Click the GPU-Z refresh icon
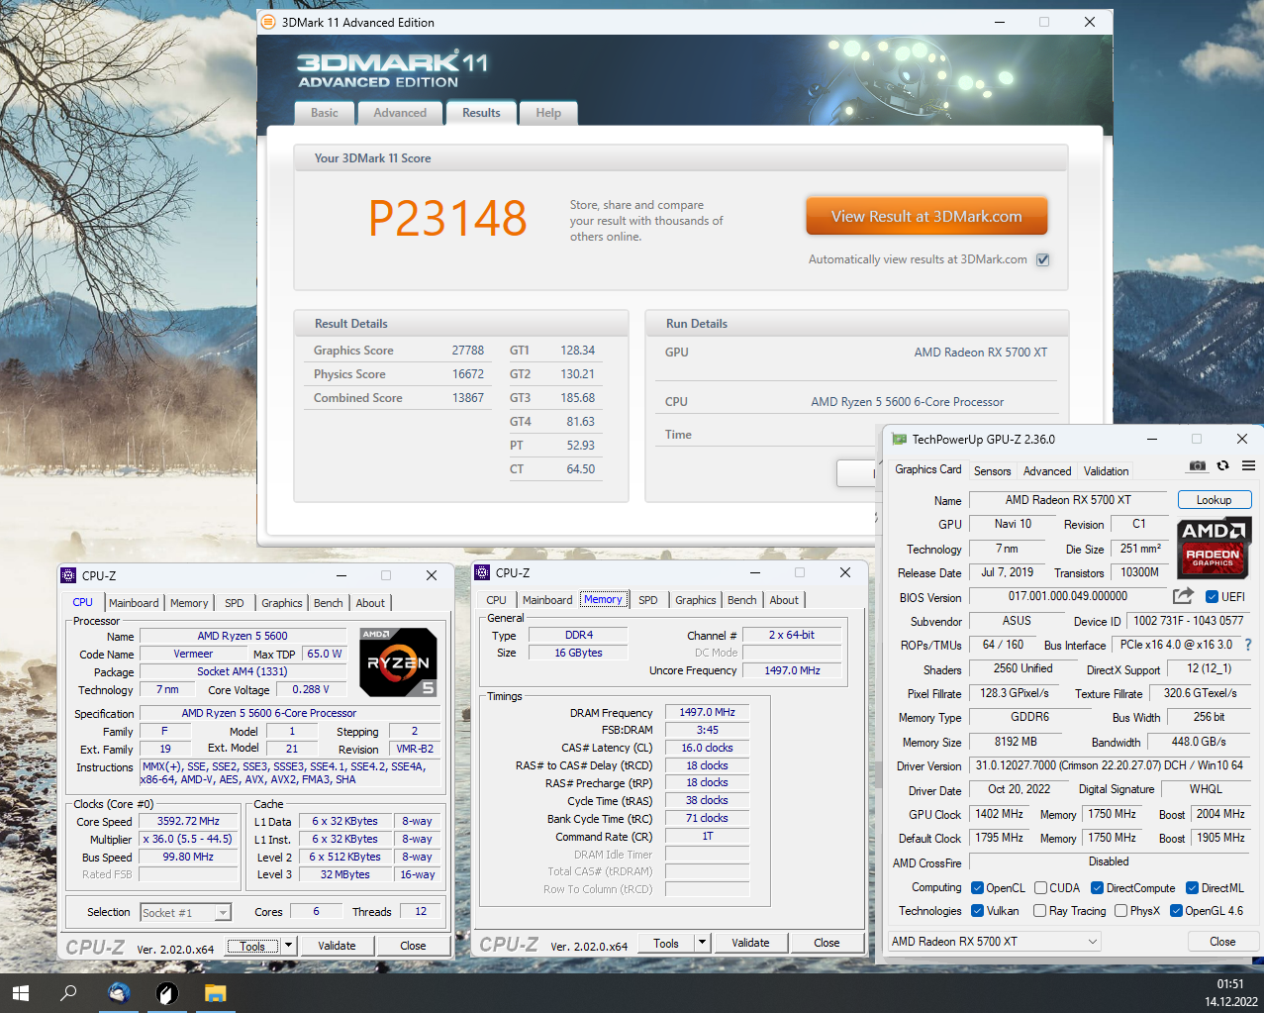This screenshot has height=1013, width=1264. point(1223,465)
